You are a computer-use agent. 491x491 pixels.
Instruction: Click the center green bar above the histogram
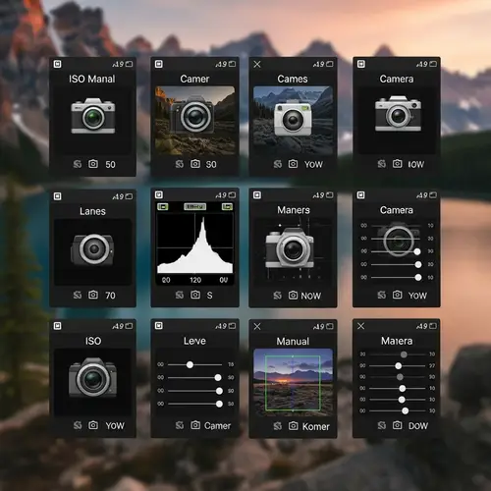(195, 206)
